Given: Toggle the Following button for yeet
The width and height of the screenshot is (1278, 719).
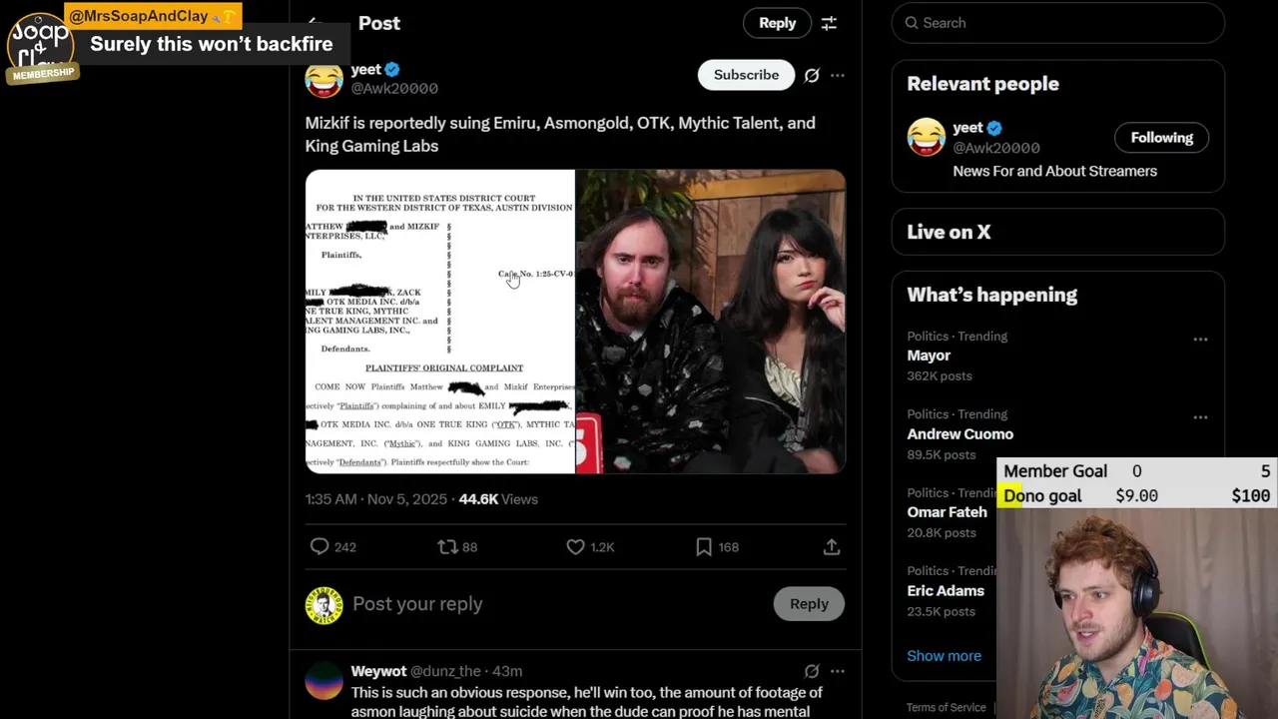Looking at the screenshot, I should [x=1161, y=138].
